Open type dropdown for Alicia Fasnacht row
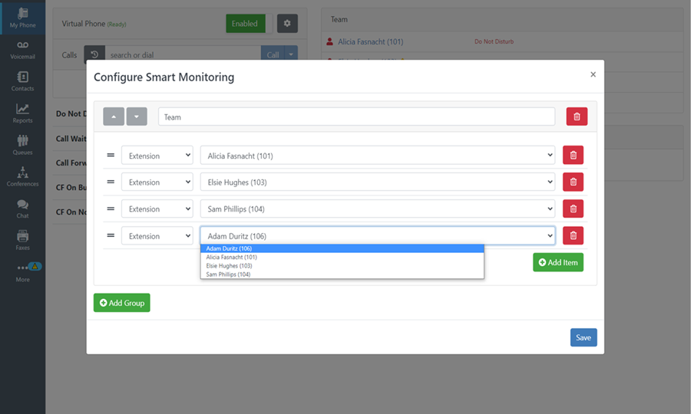Image resolution: width=691 pixels, height=414 pixels. (157, 156)
